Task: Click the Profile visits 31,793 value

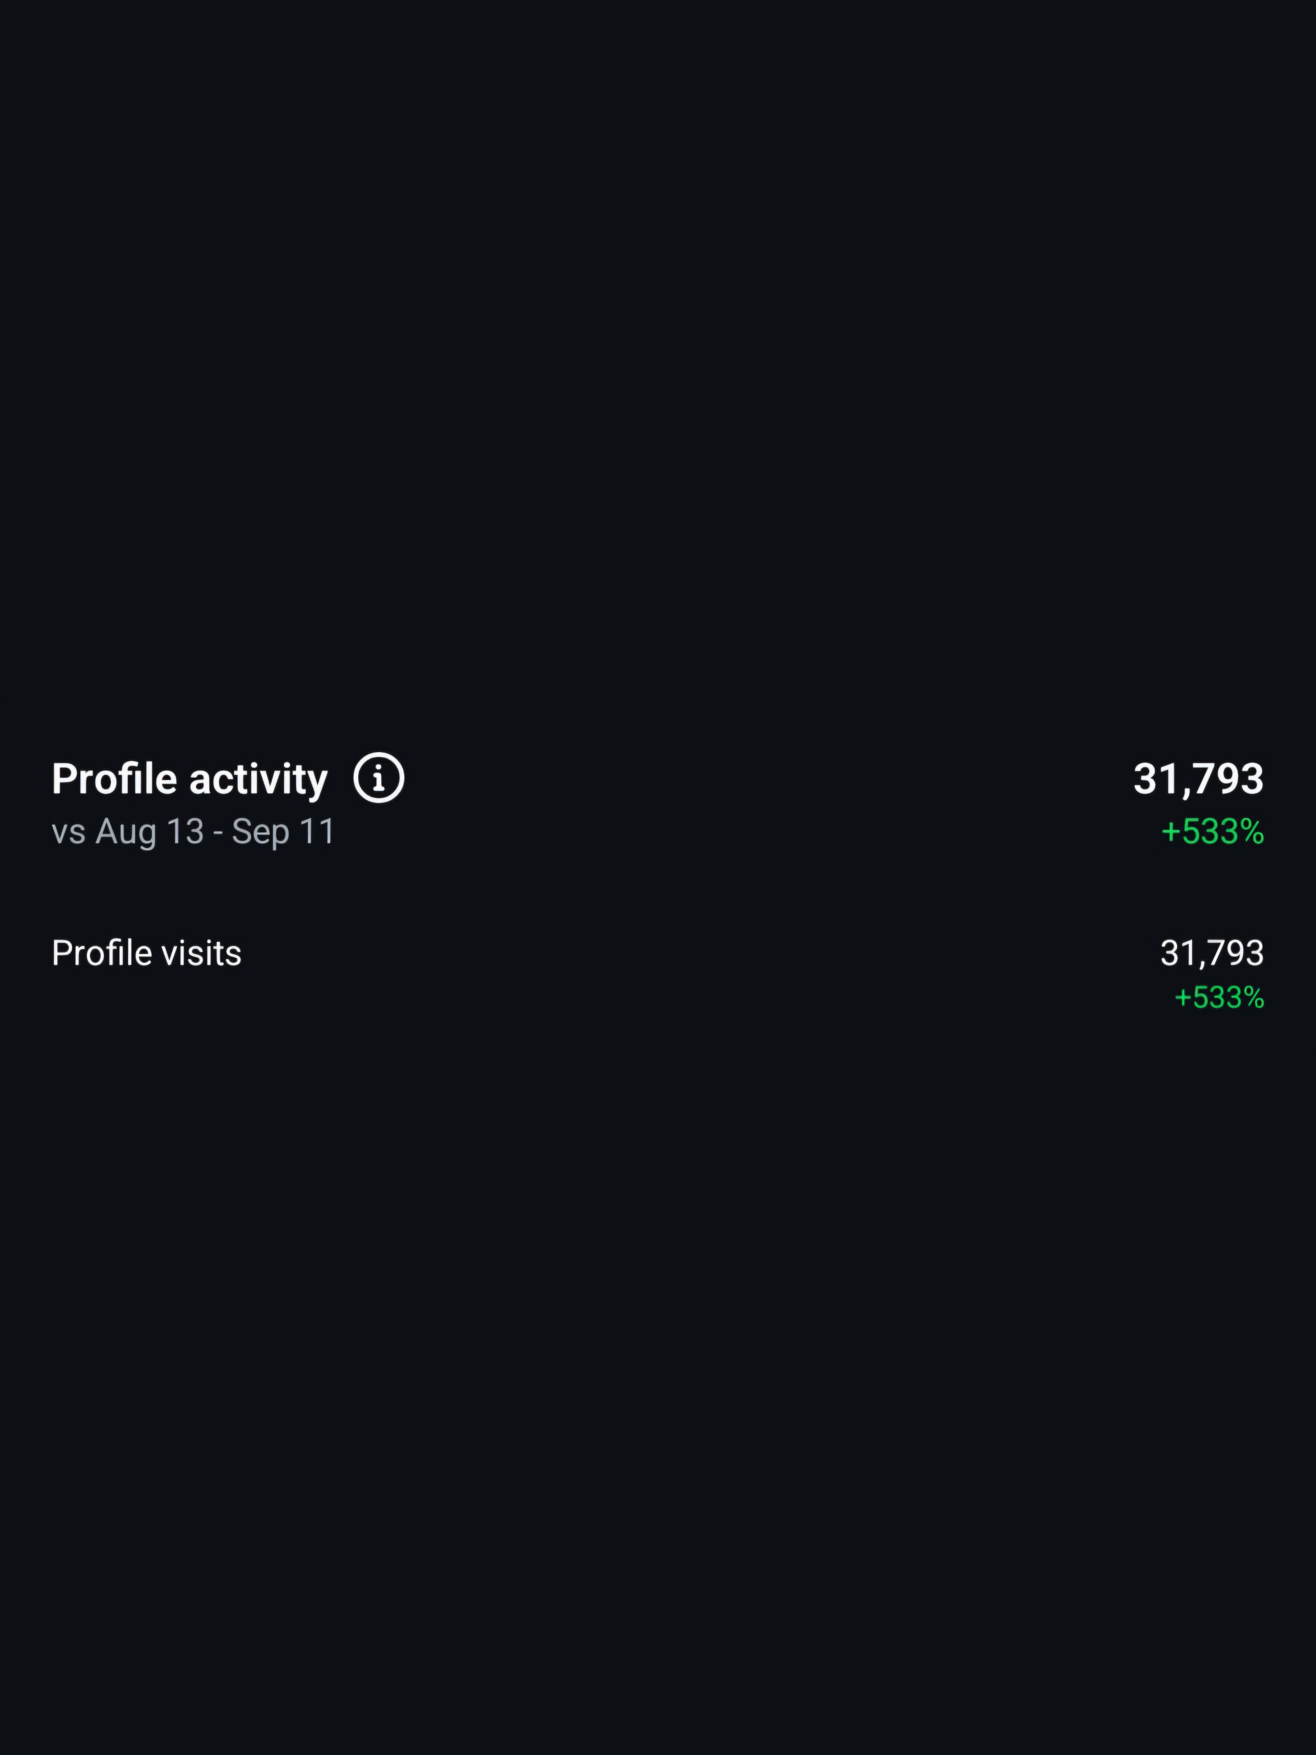Action: (1211, 953)
